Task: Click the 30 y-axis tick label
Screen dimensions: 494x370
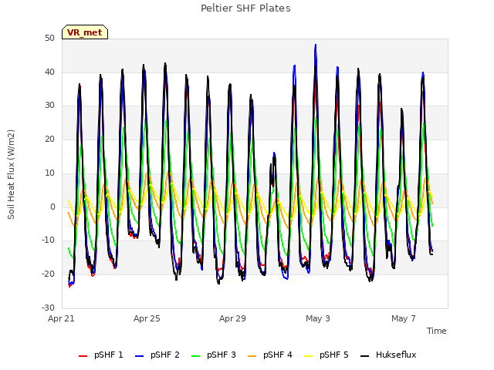Action: [49, 106]
